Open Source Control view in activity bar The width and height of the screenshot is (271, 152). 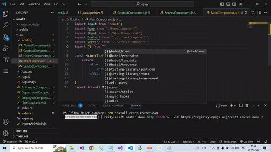click(6, 37)
